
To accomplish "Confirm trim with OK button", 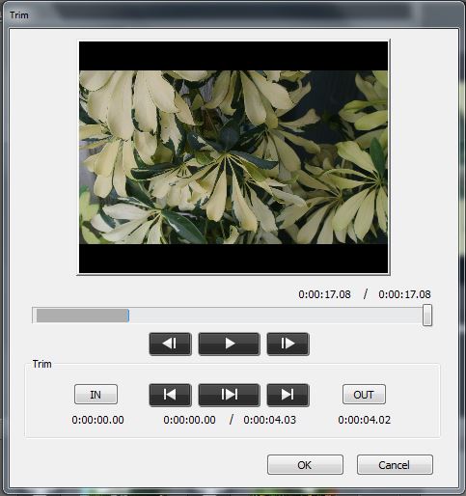I will [305, 465].
